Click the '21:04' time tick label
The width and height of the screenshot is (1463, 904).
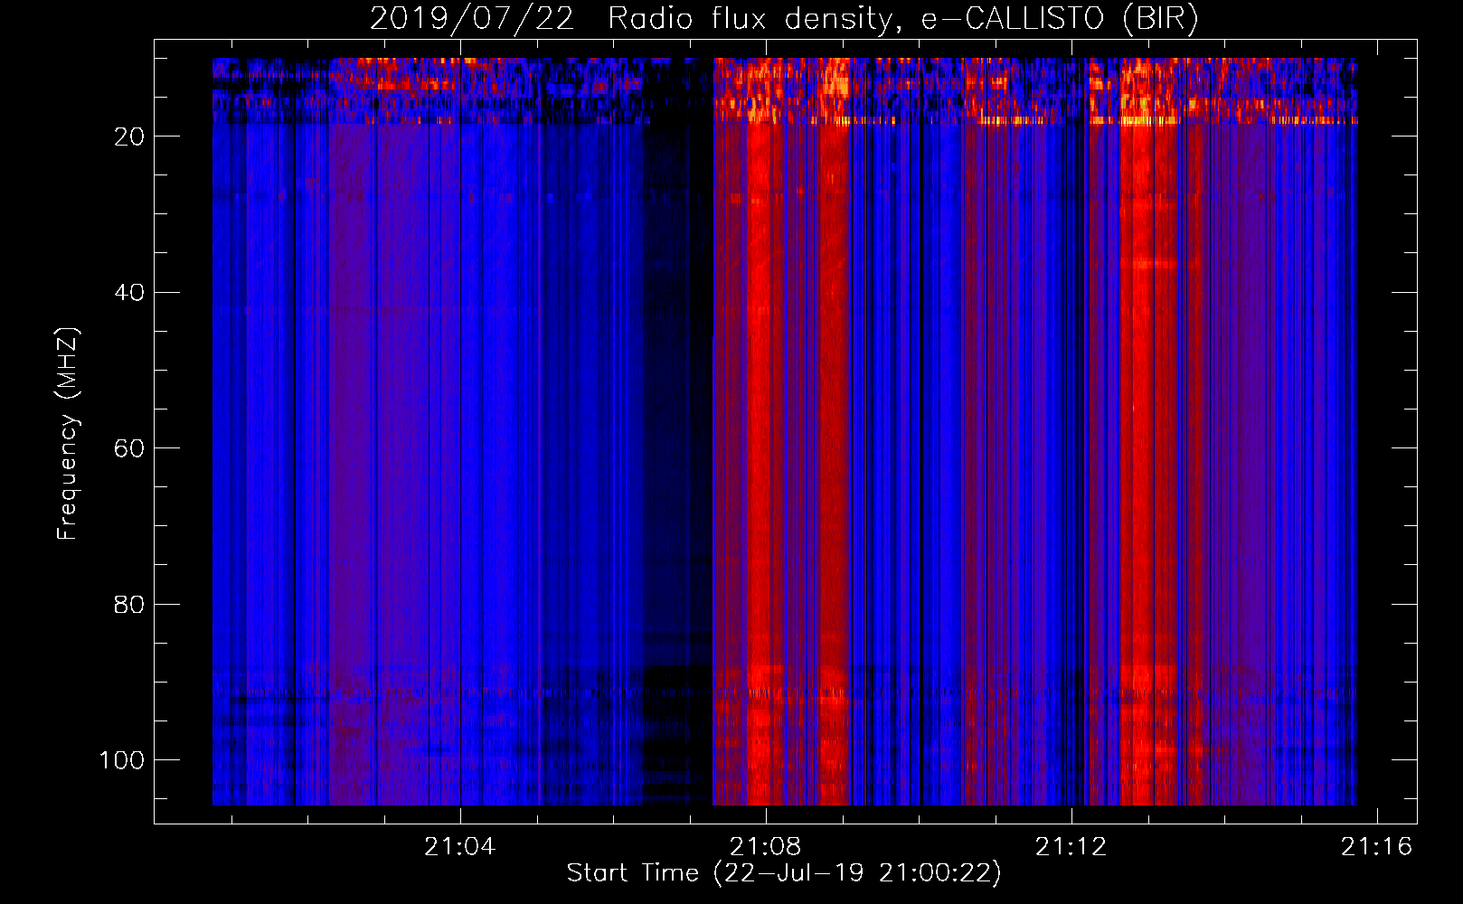(460, 847)
